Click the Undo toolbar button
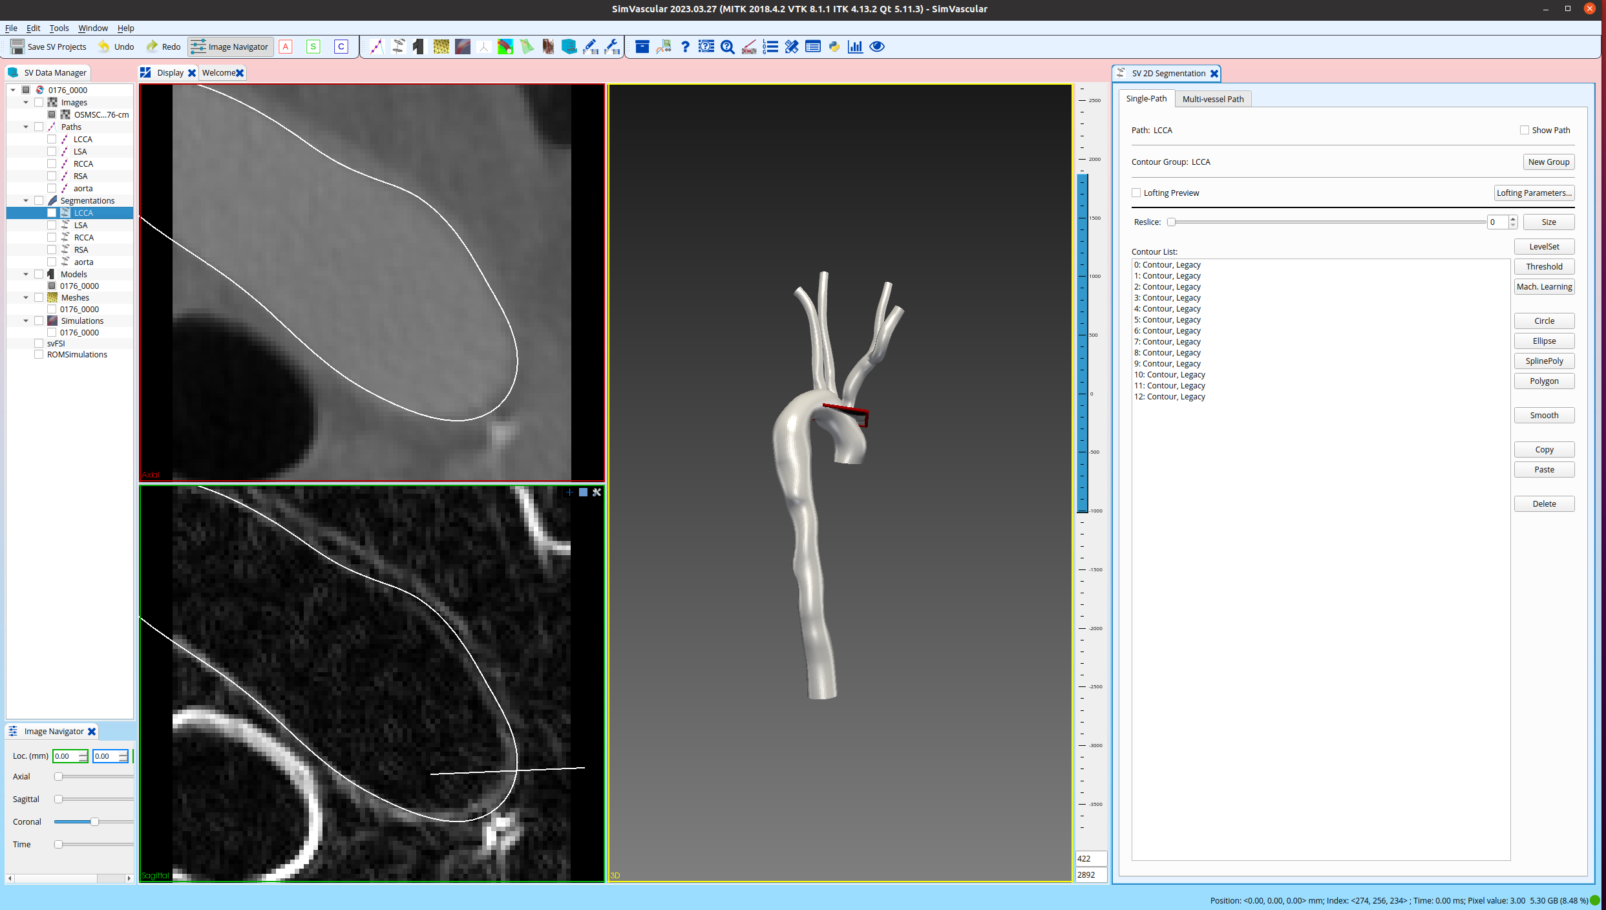The image size is (1606, 910). pyautogui.click(x=115, y=47)
